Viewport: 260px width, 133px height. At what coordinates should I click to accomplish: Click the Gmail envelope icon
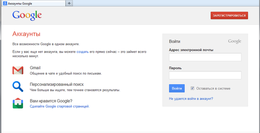click(18, 70)
